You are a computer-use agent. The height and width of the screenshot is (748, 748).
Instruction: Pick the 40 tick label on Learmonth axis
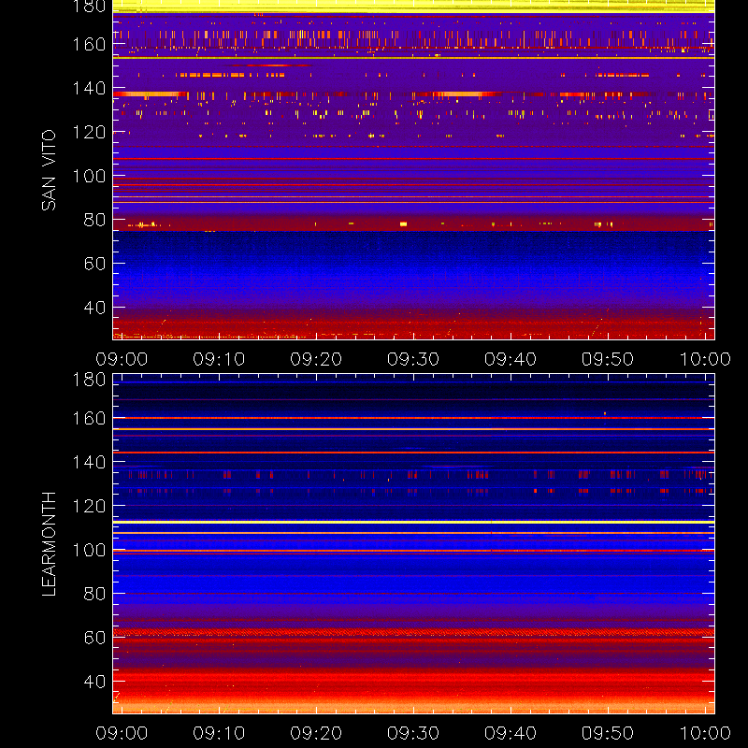coord(95,682)
